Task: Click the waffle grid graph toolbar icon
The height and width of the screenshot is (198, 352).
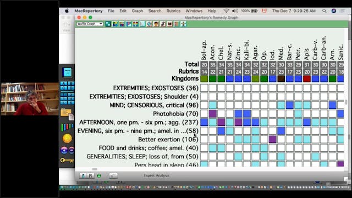Action: click(x=108, y=24)
